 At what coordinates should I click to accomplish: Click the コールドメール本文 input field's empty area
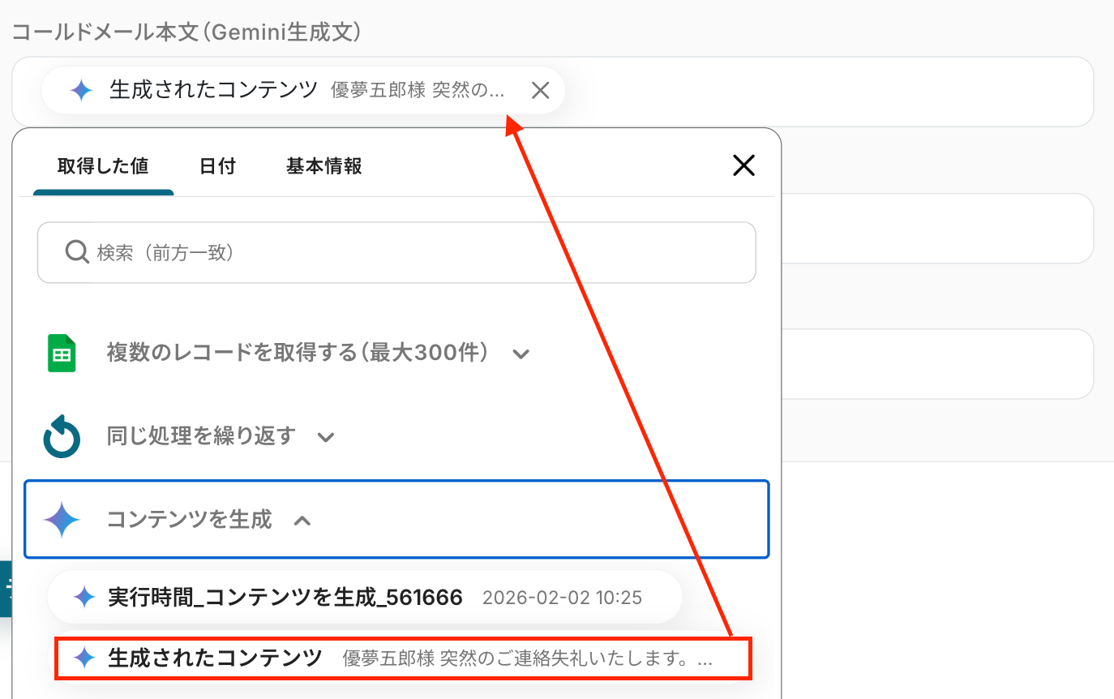[x=827, y=92]
